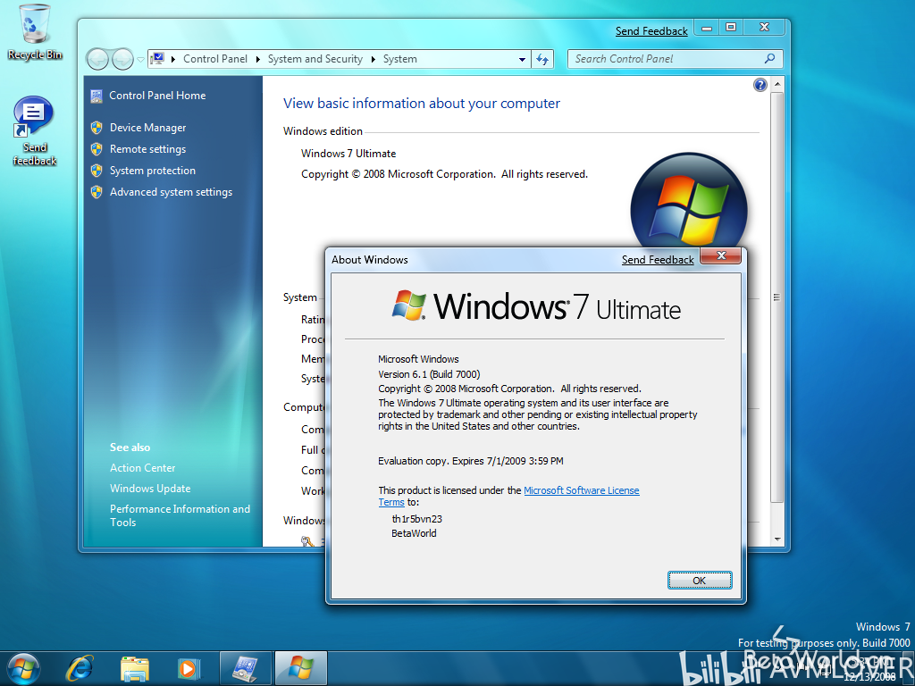The image size is (915, 686).
Task: Click the Forward arrow in the System window
Action: coord(122,60)
